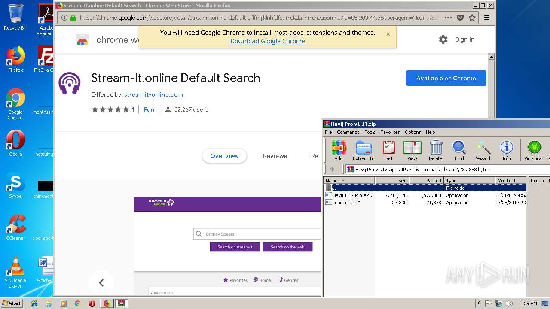The width and height of the screenshot is (550, 309).
Task: Click the Stream-It headphones logo
Action: point(70,83)
